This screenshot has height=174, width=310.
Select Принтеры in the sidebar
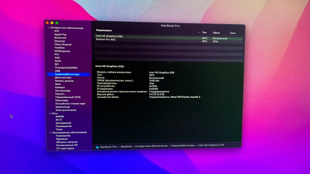tap(62, 101)
